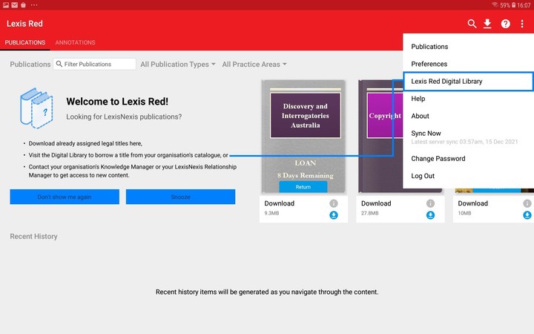Click the Publications label beside the filter
This screenshot has height=334, width=534.
30,64
